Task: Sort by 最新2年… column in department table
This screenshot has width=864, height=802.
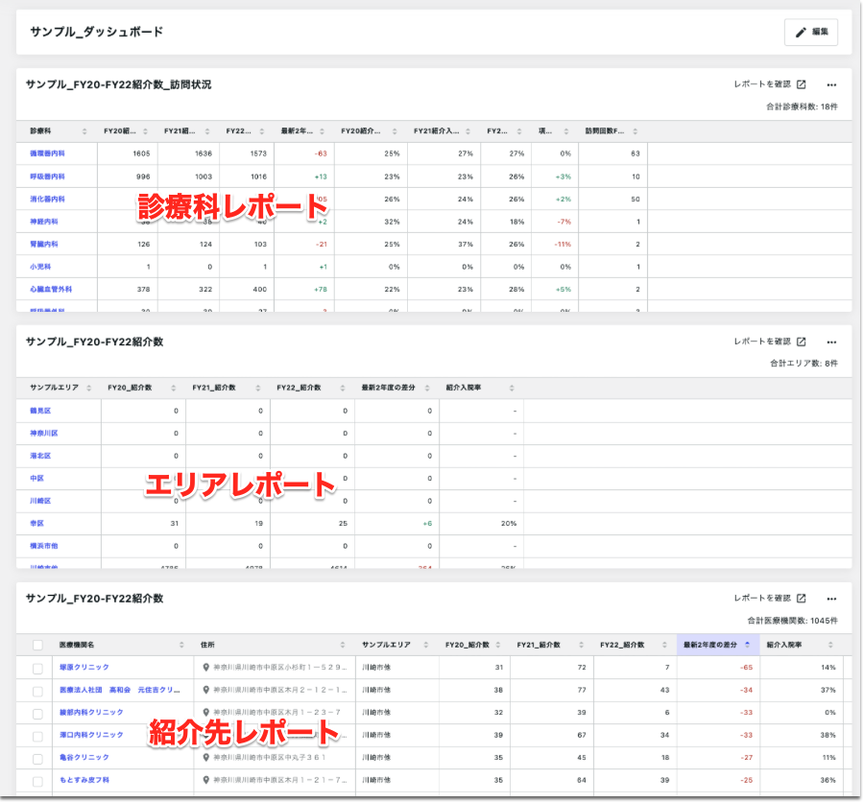Action: [322, 131]
